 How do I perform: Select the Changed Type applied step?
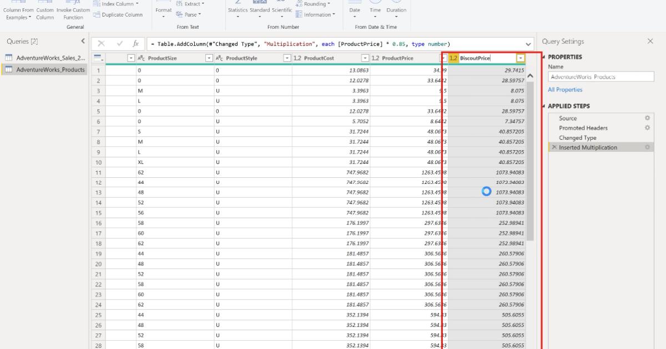pyautogui.click(x=579, y=137)
